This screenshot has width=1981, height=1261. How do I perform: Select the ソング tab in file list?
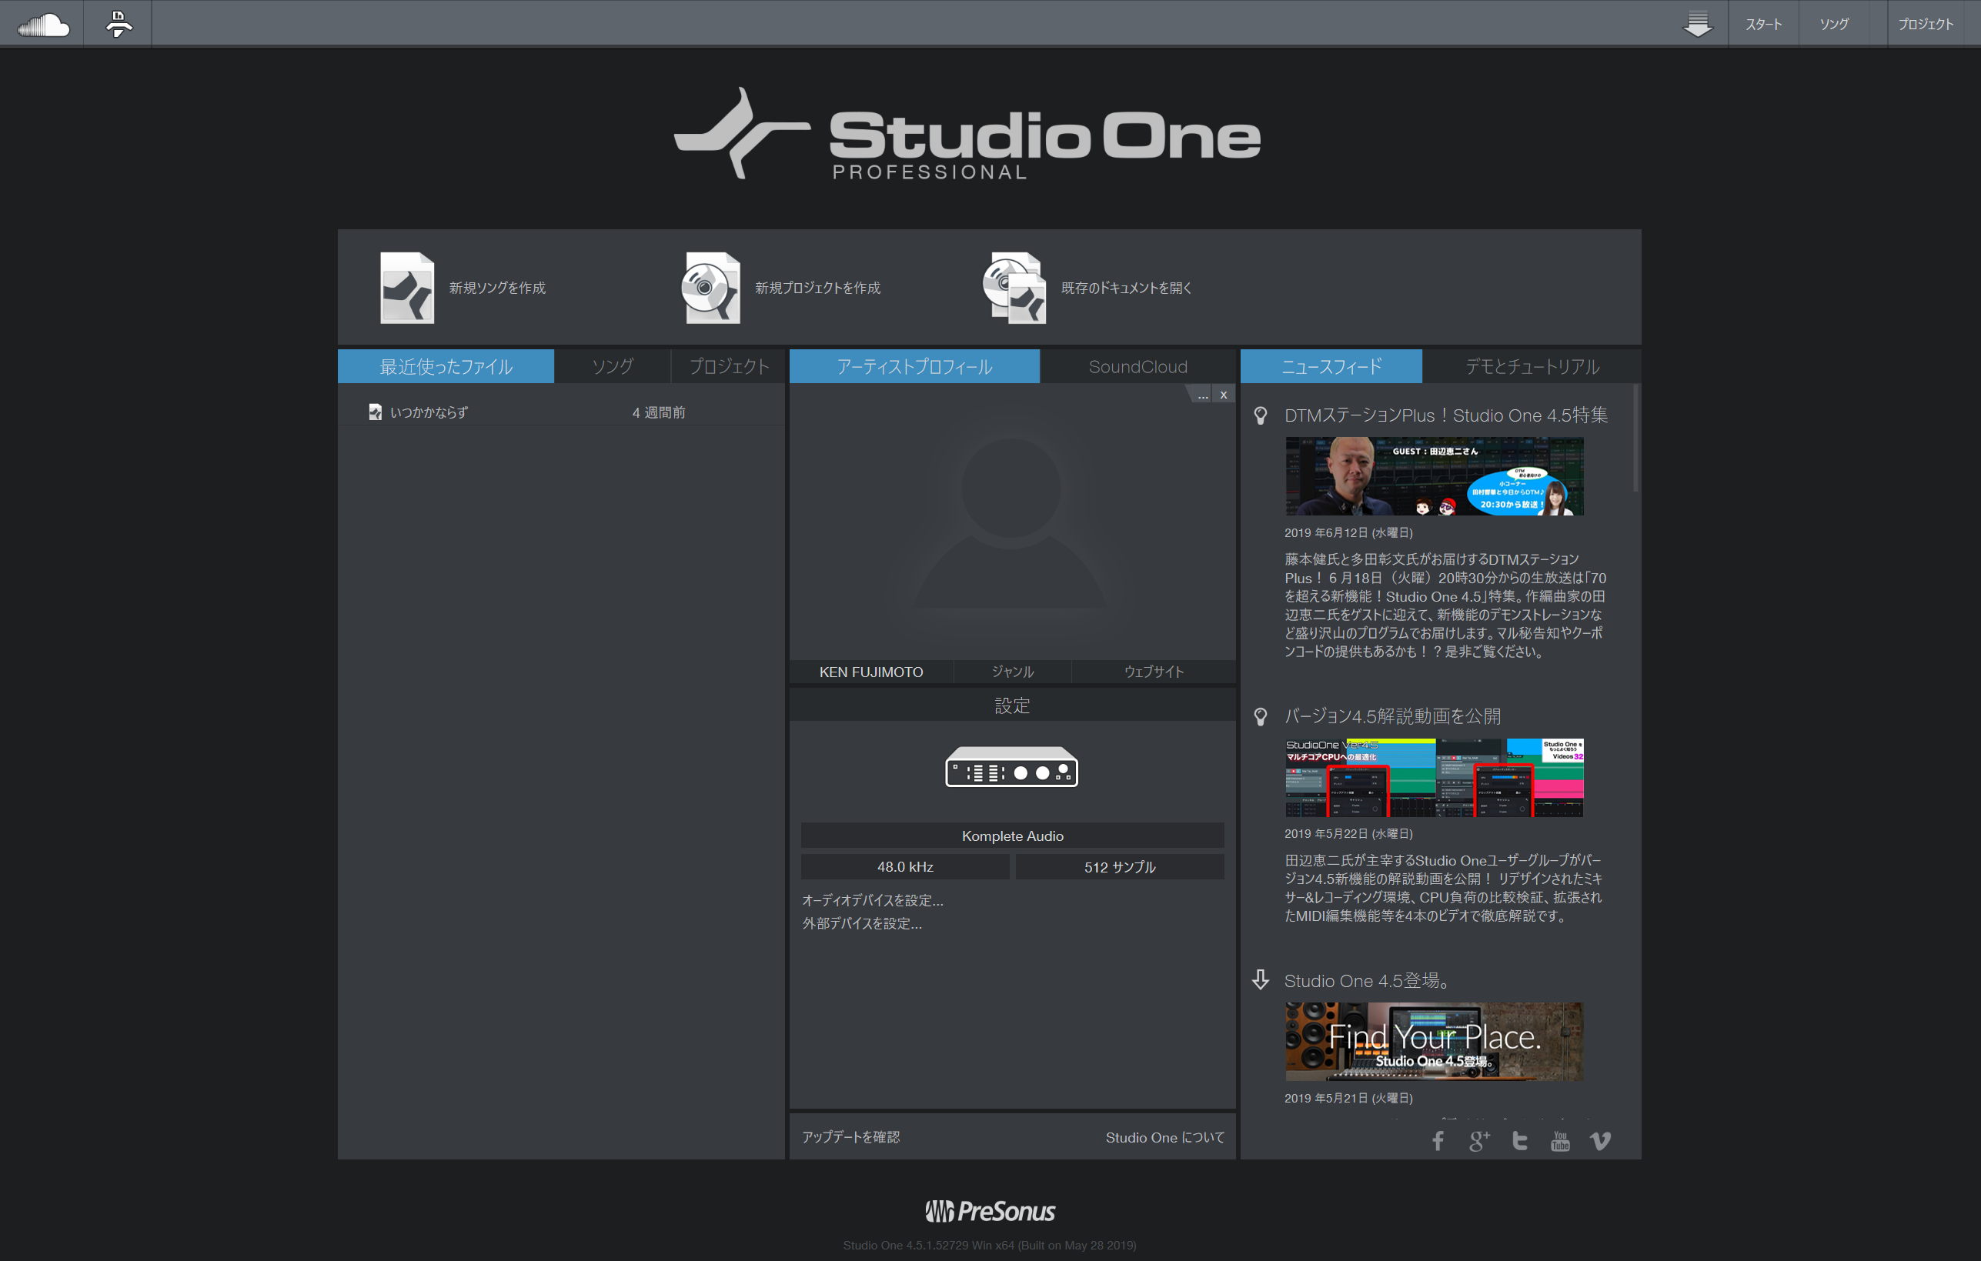click(613, 367)
